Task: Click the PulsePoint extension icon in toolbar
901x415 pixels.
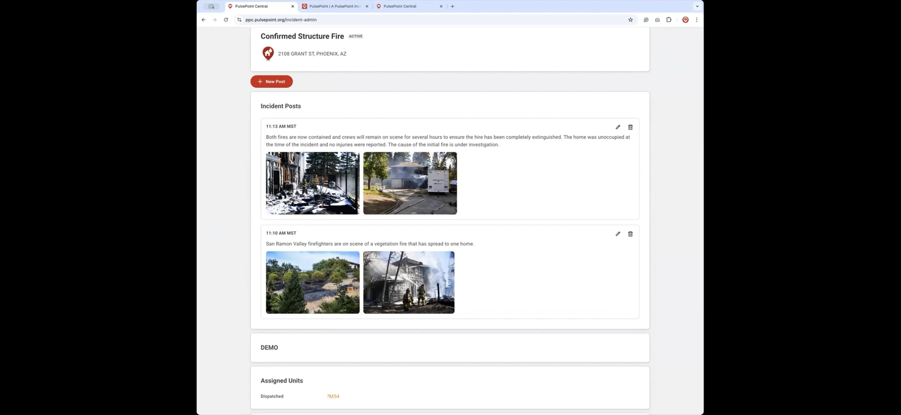Action: (685, 20)
